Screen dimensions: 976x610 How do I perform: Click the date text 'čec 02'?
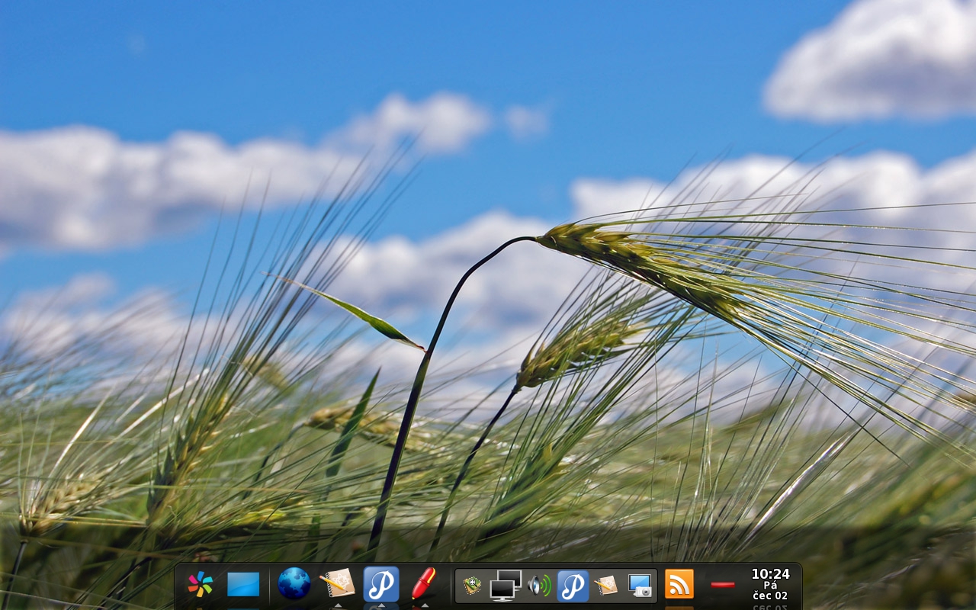pyautogui.click(x=770, y=596)
